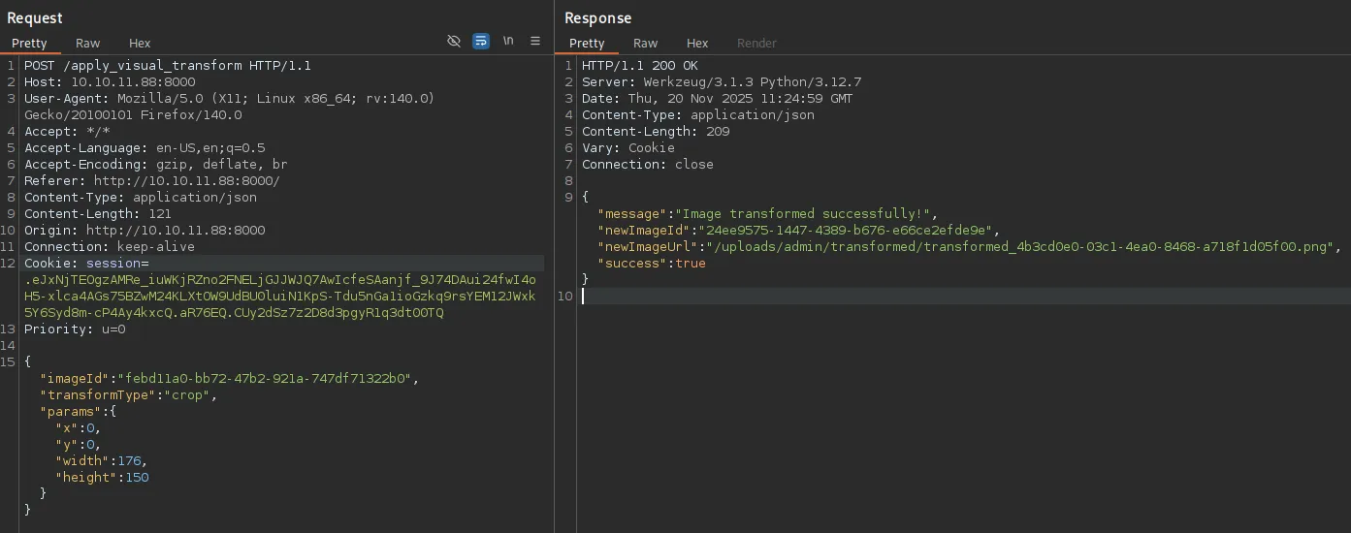Toggle the \n non-printable characters button
The height and width of the screenshot is (533, 1351).
click(x=508, y=41)
